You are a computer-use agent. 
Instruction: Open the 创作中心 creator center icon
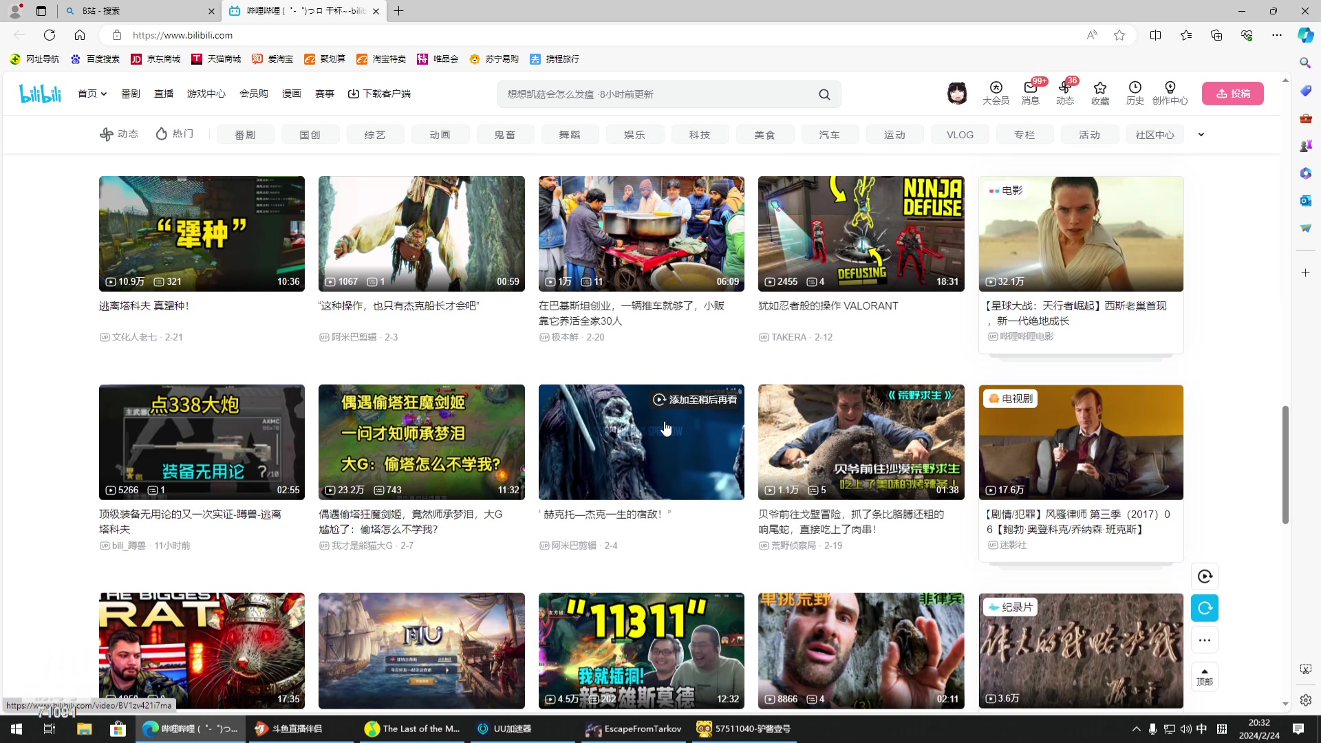click(x=1170, y=94)
